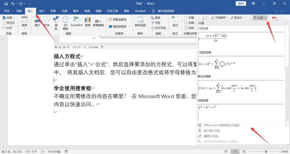The height and width of the screenshot is (154, 290).
Task: Switch to Print Layout view in status bar
Action: [x=235, y=151]
